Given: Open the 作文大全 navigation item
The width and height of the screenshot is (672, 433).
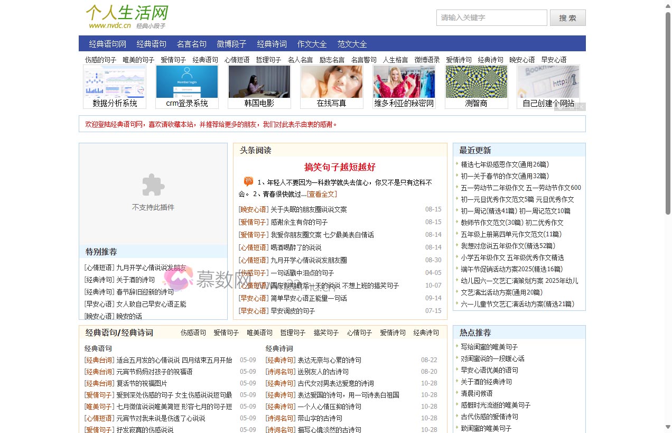Looking at the screenshot, I should point(312,44).
